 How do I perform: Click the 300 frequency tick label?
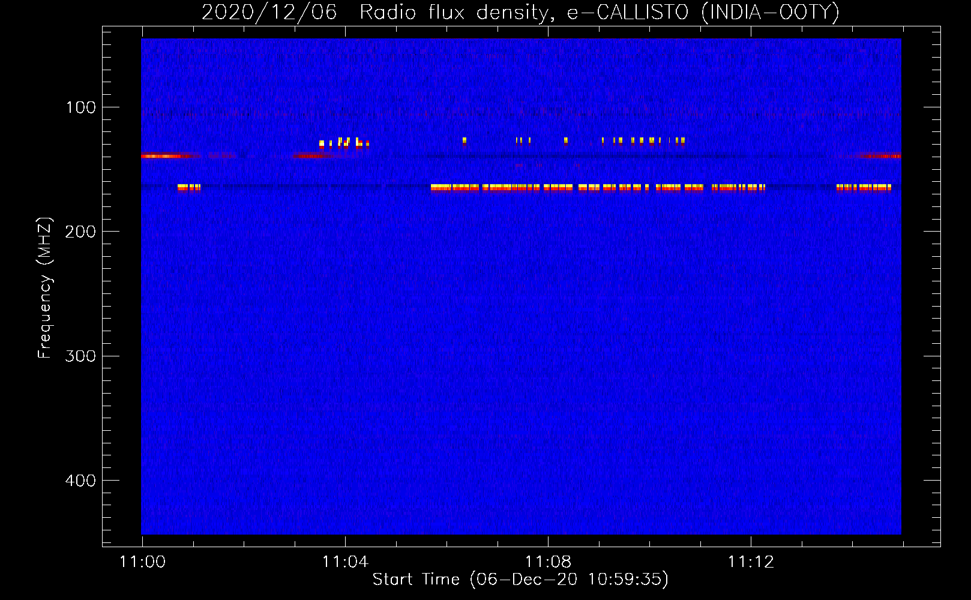[x=81, y=356]
